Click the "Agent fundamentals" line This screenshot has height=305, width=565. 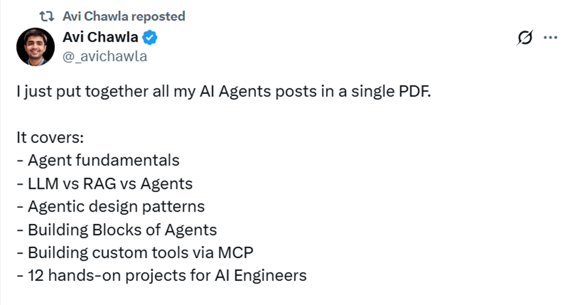tap(98, 161)
